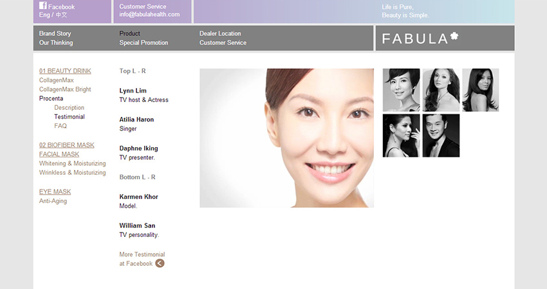Click the Model caption
The height and width of the screenshot is (289, 547).
128,206
